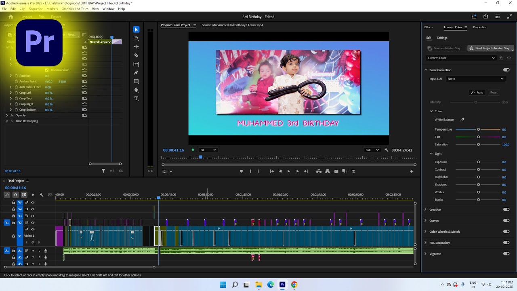Open the Lumetri Color effect dropdown
The height and width of the screenshot is (291, 517).
[461, 58]
